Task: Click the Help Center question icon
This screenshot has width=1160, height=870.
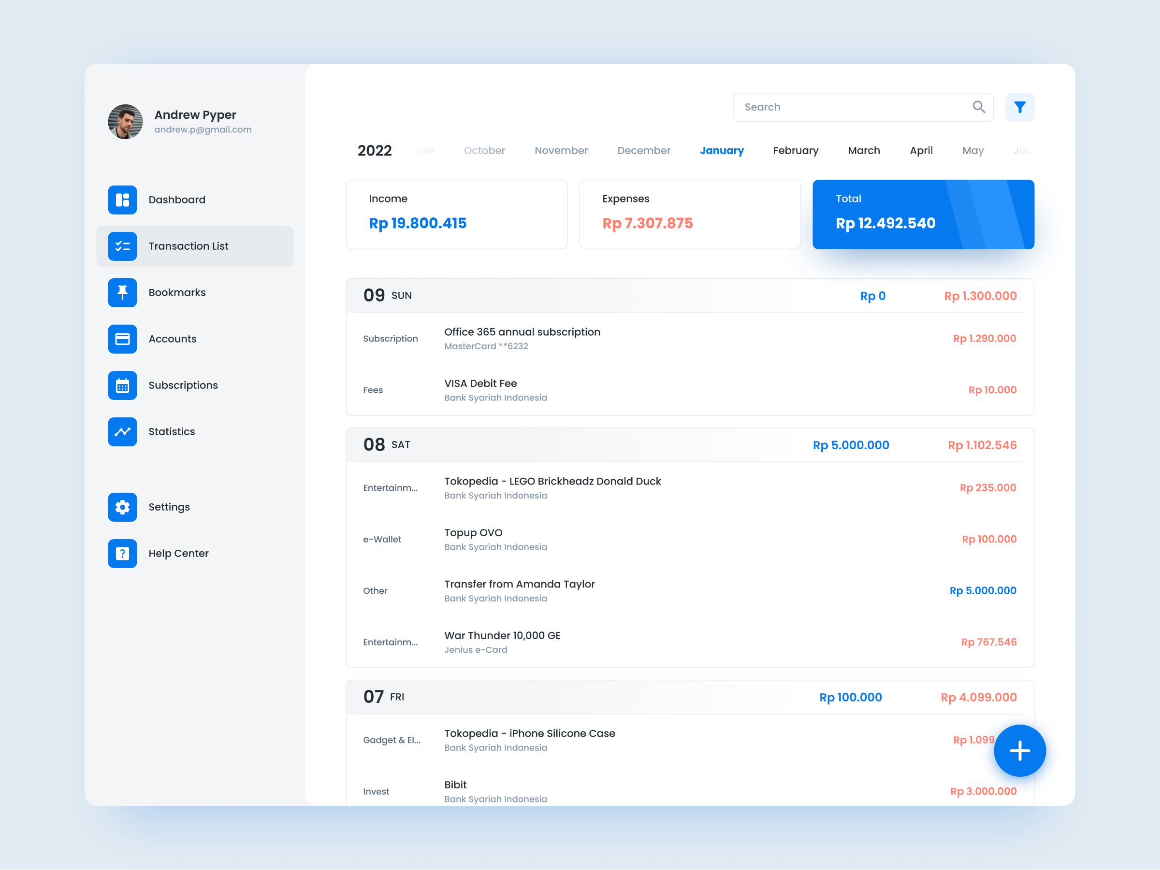Action: pyautogui.click(x=122, y=553)
